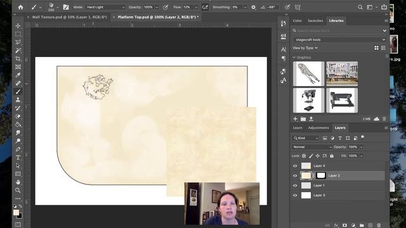Viewport: 406px width, 228px height.
Task: Click the Search magnifier in options bar
Action: (x=360, y=7)
